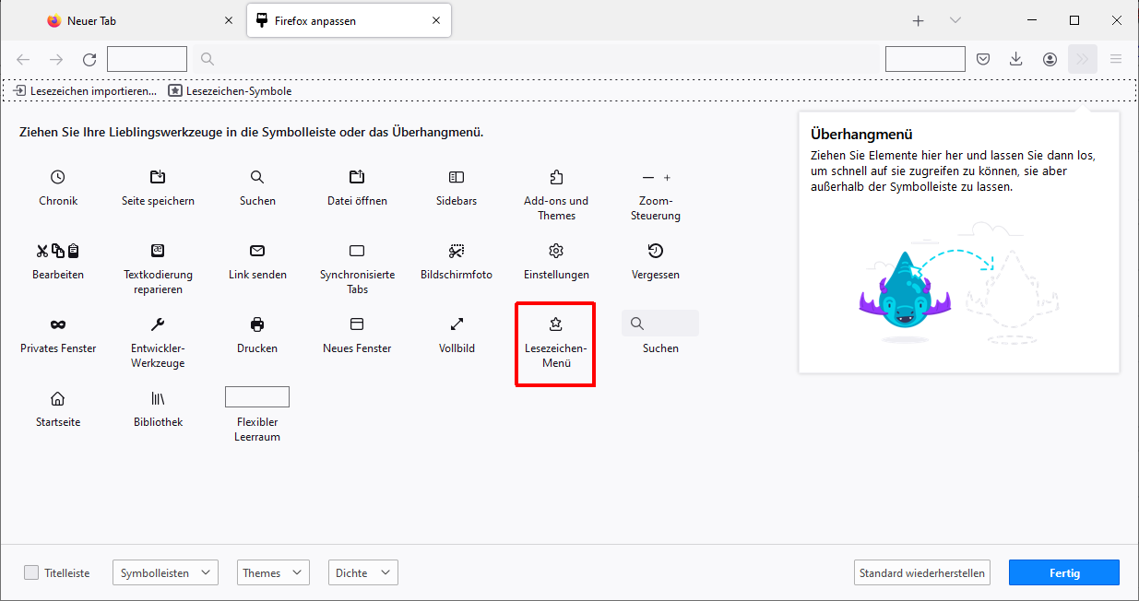Viewport: 1139px width, 601px height.
Task: Enable the Titelleiste checkbox
Action: [32, 572]
